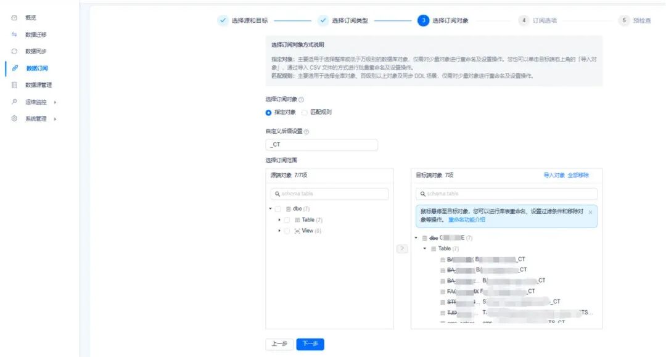Click the source 'dbo' label text

[x=297, y=209]
